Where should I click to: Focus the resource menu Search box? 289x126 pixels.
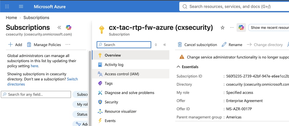coord(124,45)
